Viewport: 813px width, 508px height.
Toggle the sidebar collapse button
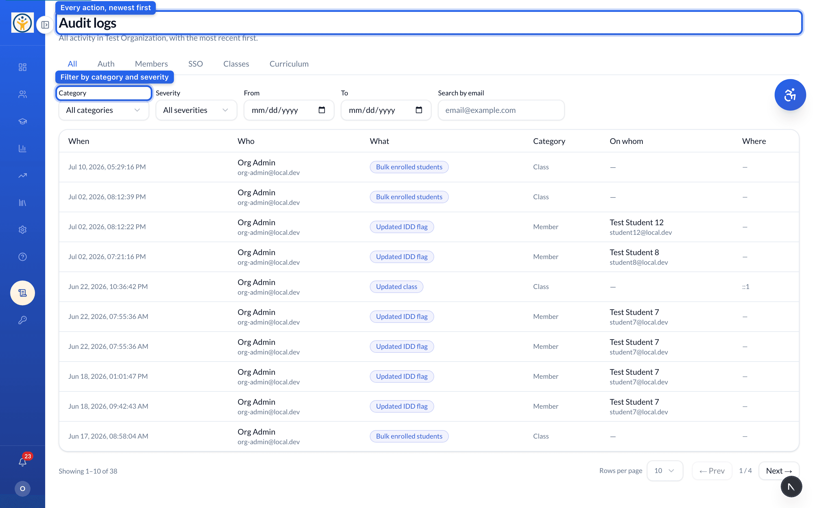click(x=45, y=25)
